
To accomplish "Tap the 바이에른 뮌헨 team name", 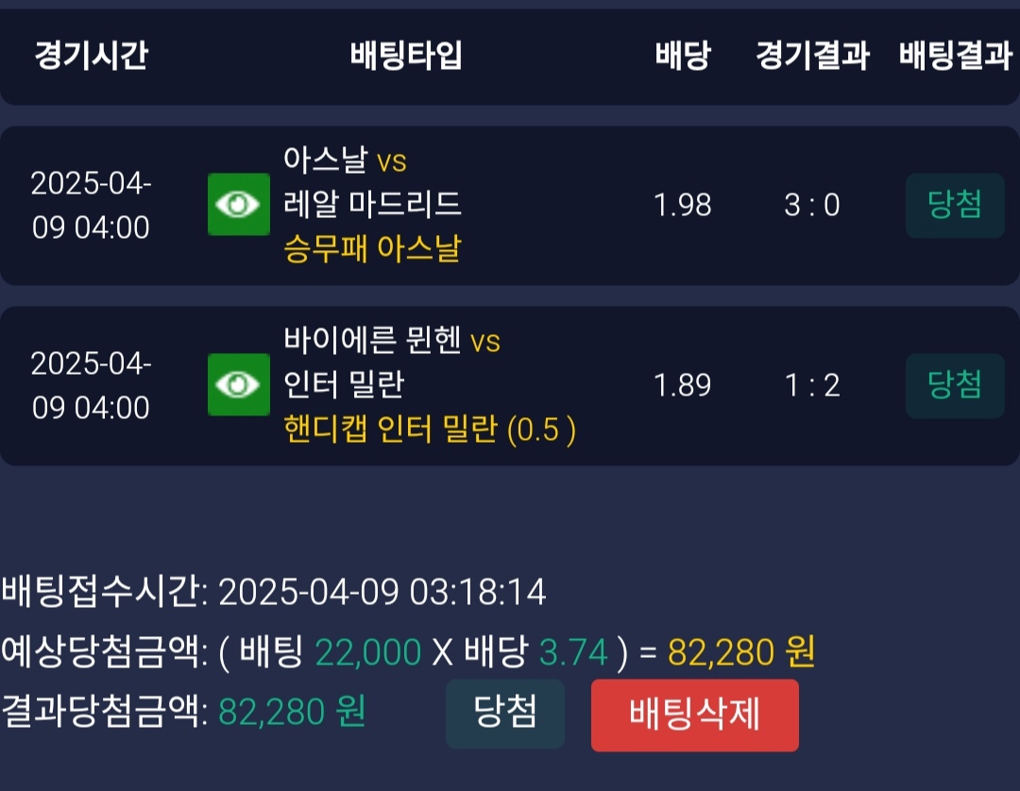I will click(373, 340).
